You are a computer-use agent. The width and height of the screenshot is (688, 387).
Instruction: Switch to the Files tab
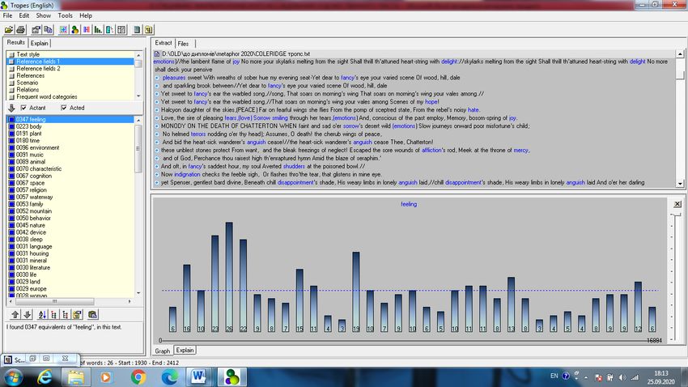point(183,44)
